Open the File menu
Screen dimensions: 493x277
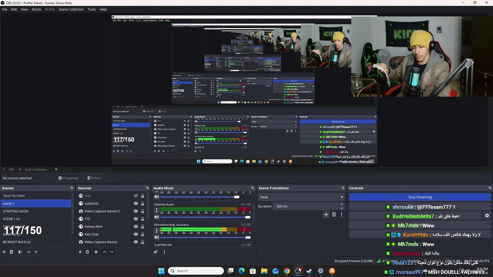click(5, 9)
